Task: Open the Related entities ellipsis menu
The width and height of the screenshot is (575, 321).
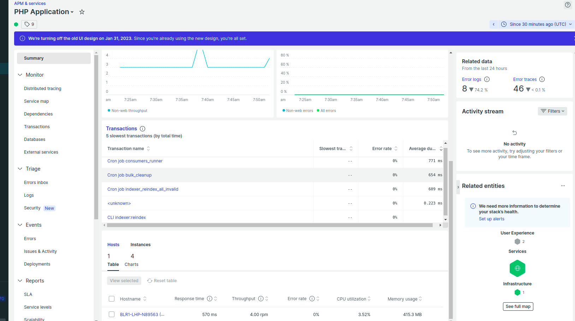Action: tap(563, 185)
